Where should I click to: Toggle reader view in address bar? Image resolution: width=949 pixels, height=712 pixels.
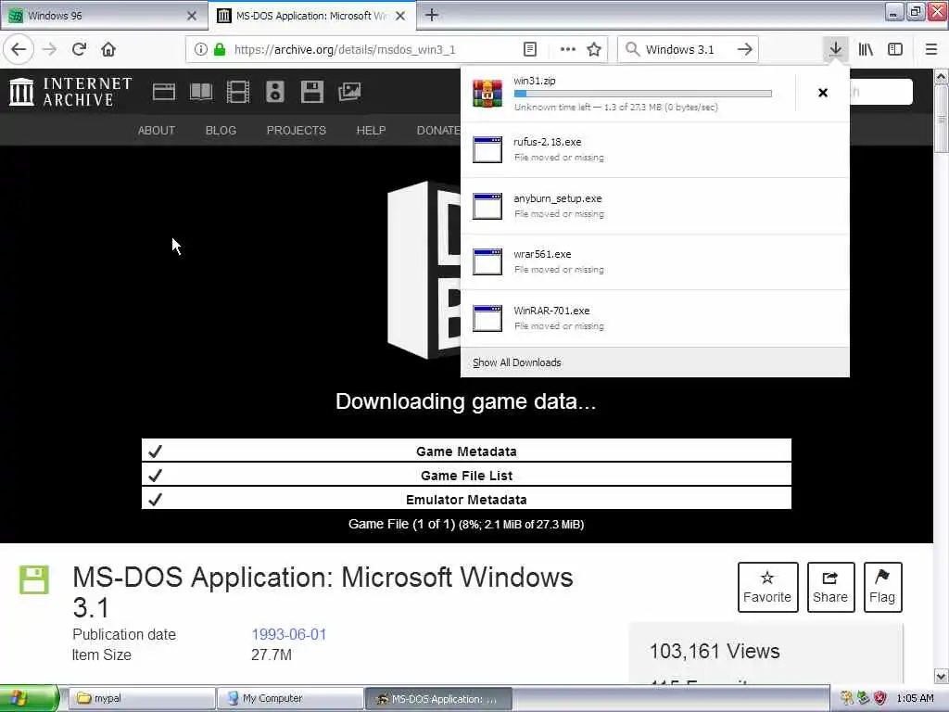click(x=529, y=49)
